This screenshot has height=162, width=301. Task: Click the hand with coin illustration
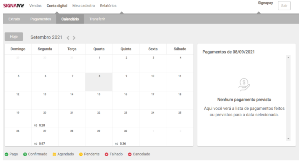pyautogui.click(x=244, y=84)
